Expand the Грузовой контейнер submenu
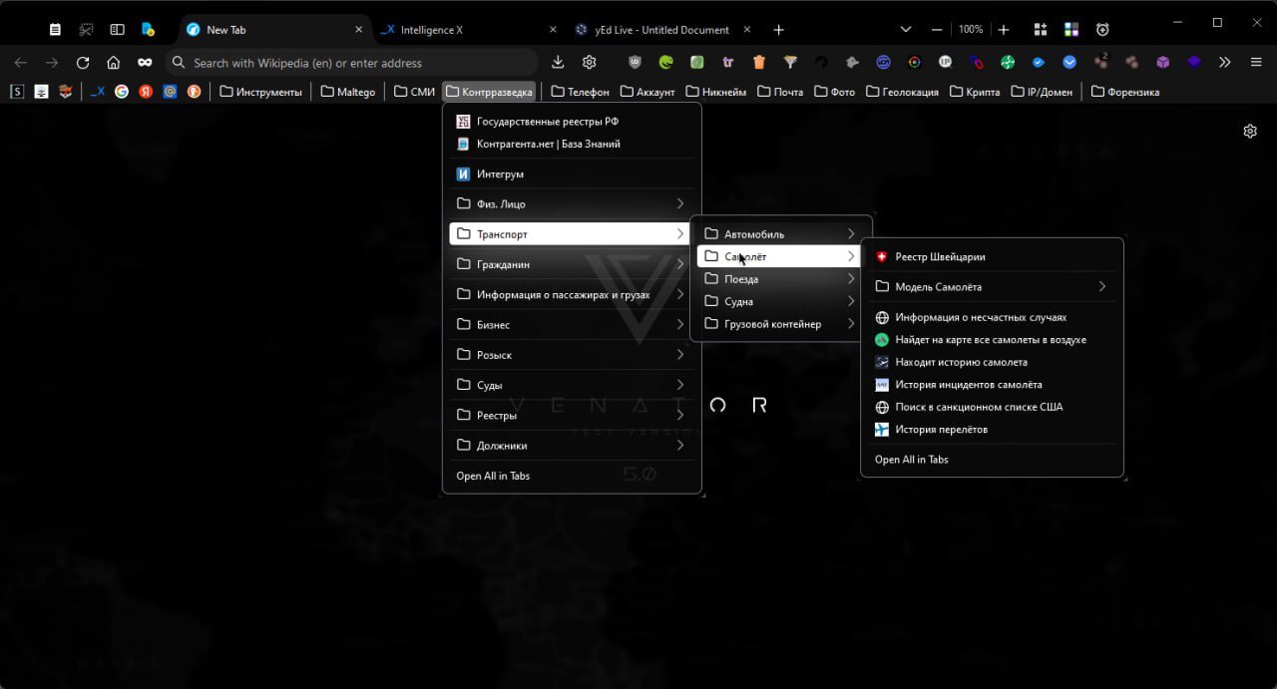 click(780, 323)
